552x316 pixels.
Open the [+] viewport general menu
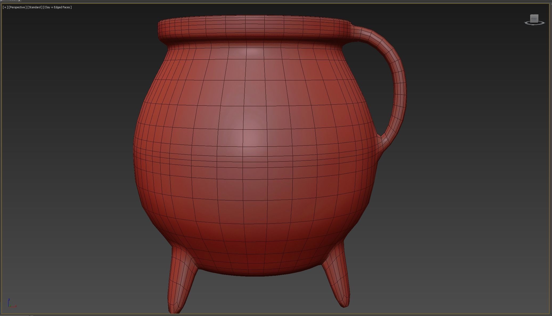[x=5, y=7]
